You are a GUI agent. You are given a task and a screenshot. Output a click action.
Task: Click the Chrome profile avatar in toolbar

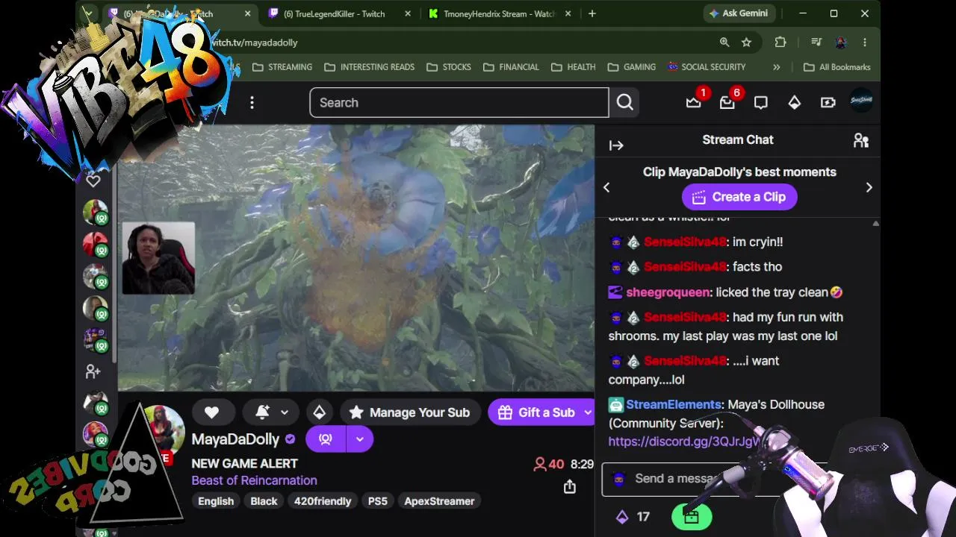(841, 43)
